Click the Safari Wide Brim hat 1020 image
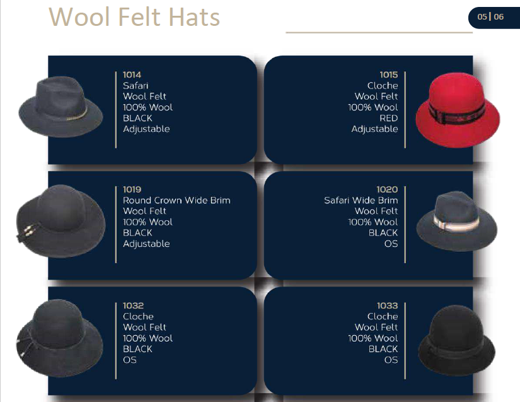This screenshot has width=520, height=402. tap(457, 221)
